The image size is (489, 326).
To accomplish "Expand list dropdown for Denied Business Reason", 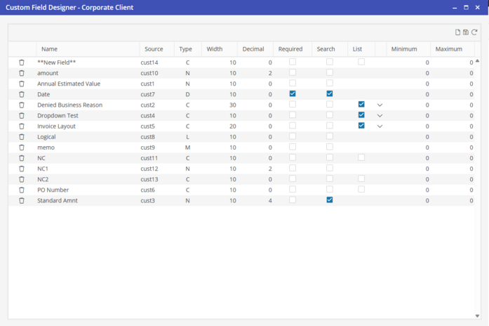I will pyautogui.click(x=380, y=105).
